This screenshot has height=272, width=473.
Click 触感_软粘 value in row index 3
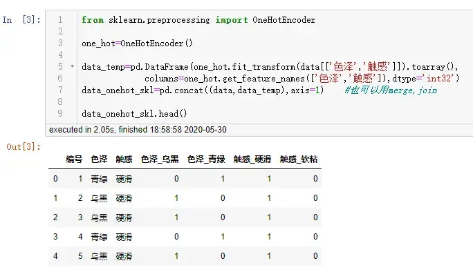(315, 237)
